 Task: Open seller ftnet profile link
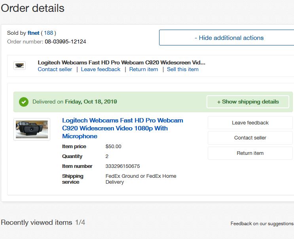point(33,33)
